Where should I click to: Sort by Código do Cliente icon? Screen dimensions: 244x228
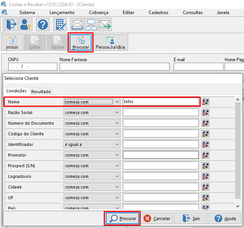click(x=205, y=134)
